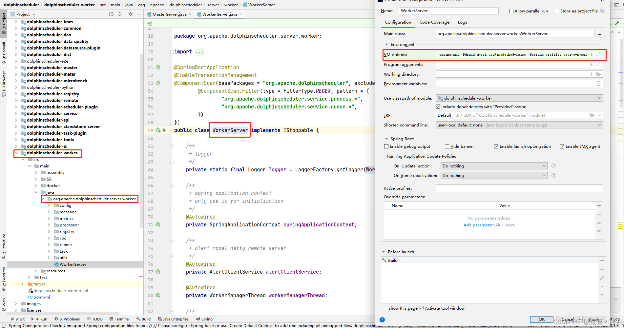Screen dimensions: 624x328
Task: Hide the Project panel with minus icon
Action: click(139, 14)
